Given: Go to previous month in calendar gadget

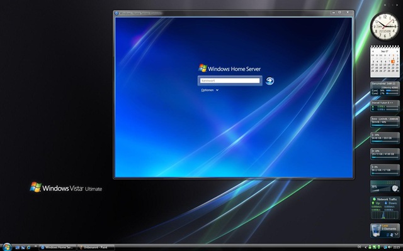Looking at the screenshot, I should point(373,51).
